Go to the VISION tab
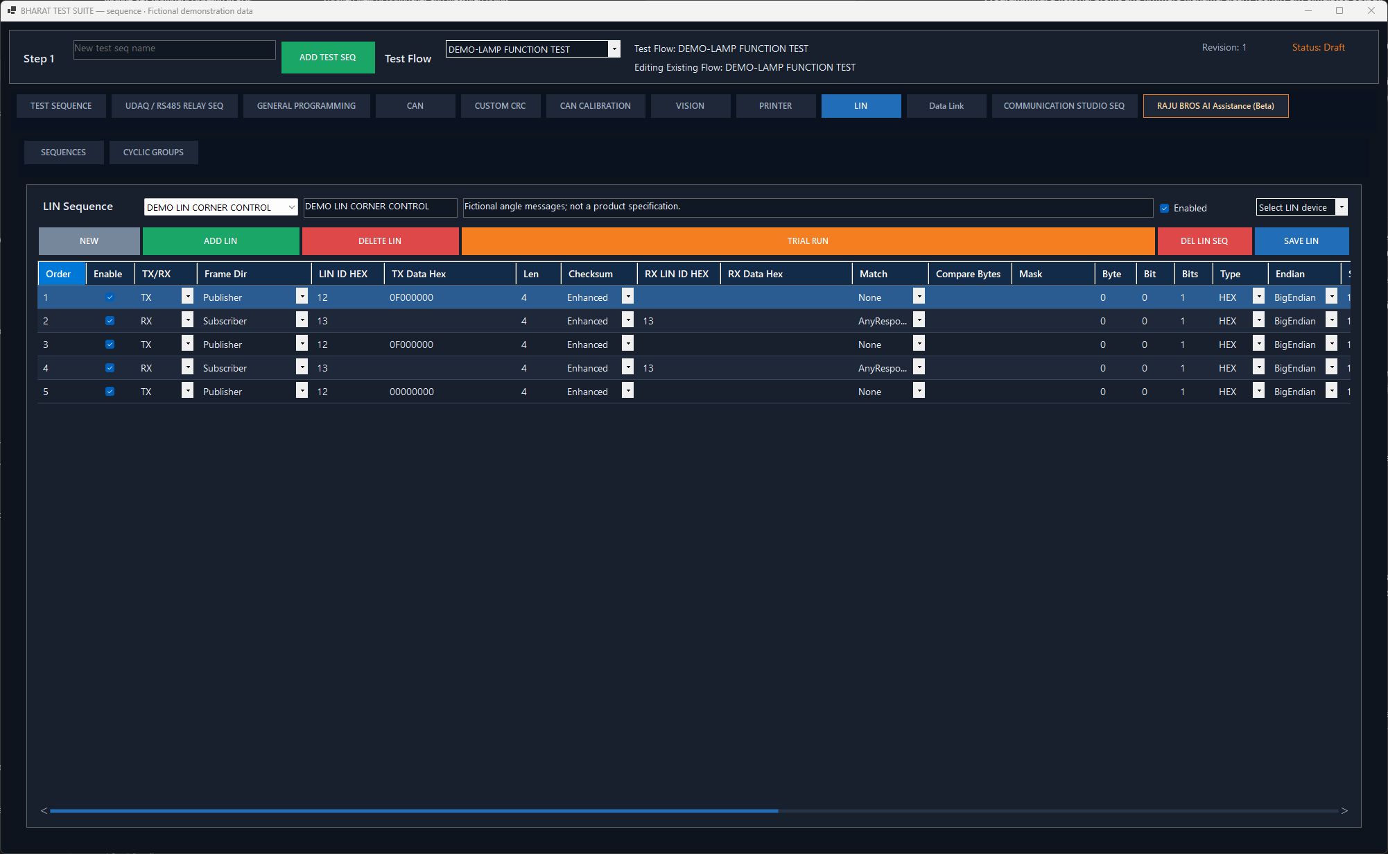The width and height of the screenshot is (1388, 854). click(x=690, y=106)
